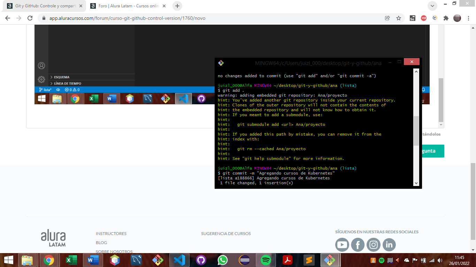Screen dimensions: 476x267
Task: Click the question editor scrollbar thumb
Action: point(441,100)
